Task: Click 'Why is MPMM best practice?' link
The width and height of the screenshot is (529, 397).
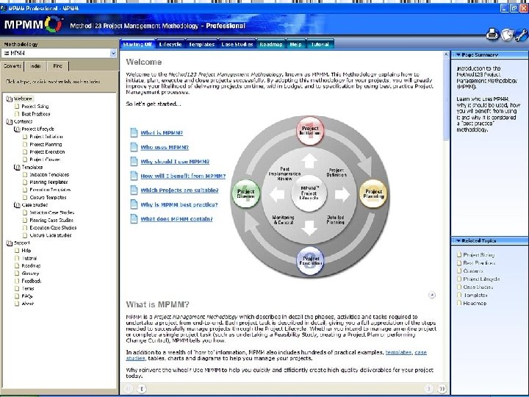Action: tap(179, 205)
